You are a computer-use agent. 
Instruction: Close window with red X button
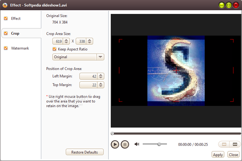click(x=236, y=5)
